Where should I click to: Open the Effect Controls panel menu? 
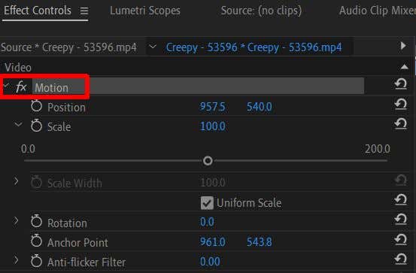[84, 11]
